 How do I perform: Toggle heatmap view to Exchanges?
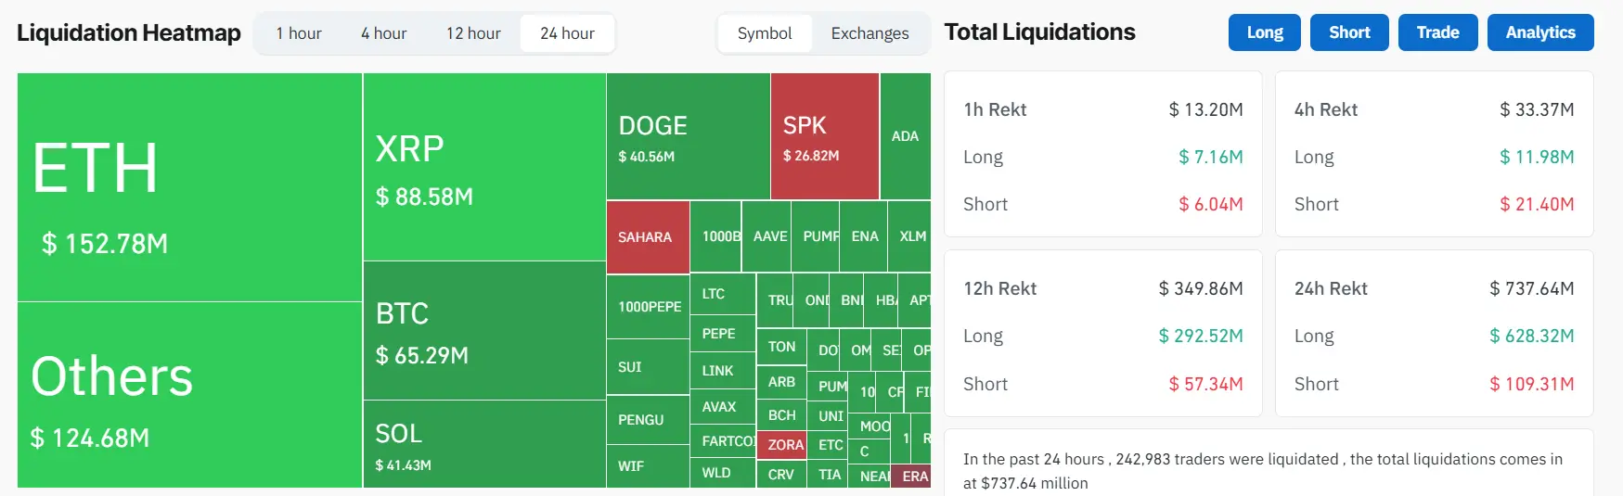869,33
